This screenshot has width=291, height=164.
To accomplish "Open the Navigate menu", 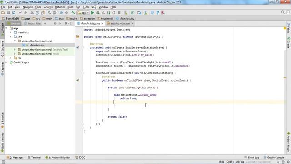I will coord(28,7).
